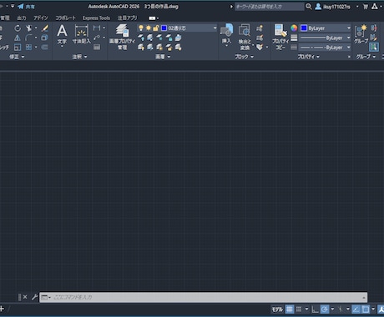Open the Autodesk App Store cart icon

click(366, 7)
